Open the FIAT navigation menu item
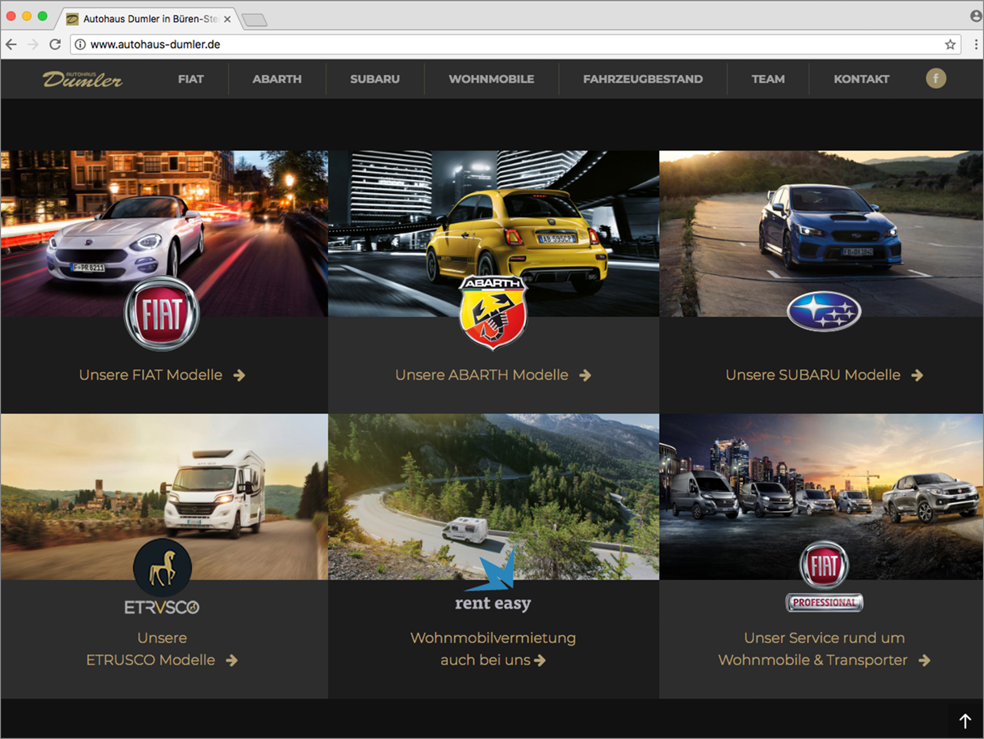Viewport: 984px width, 739px height. pos(191,79)
